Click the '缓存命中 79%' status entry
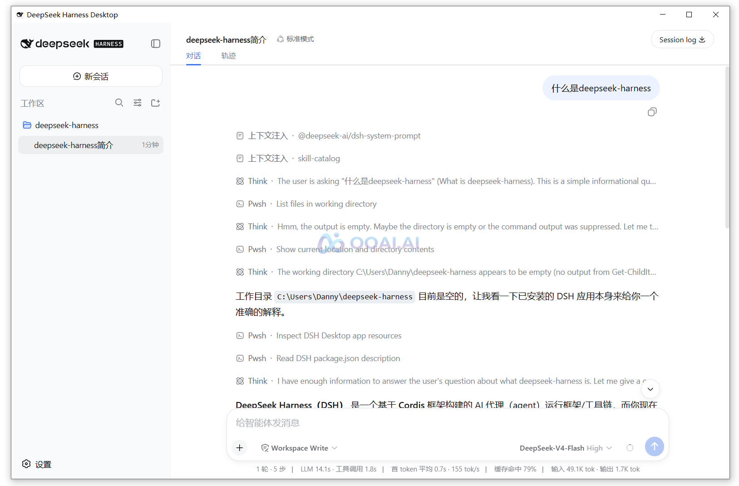The width and height of the screenshot is (739, 486). 515,469
